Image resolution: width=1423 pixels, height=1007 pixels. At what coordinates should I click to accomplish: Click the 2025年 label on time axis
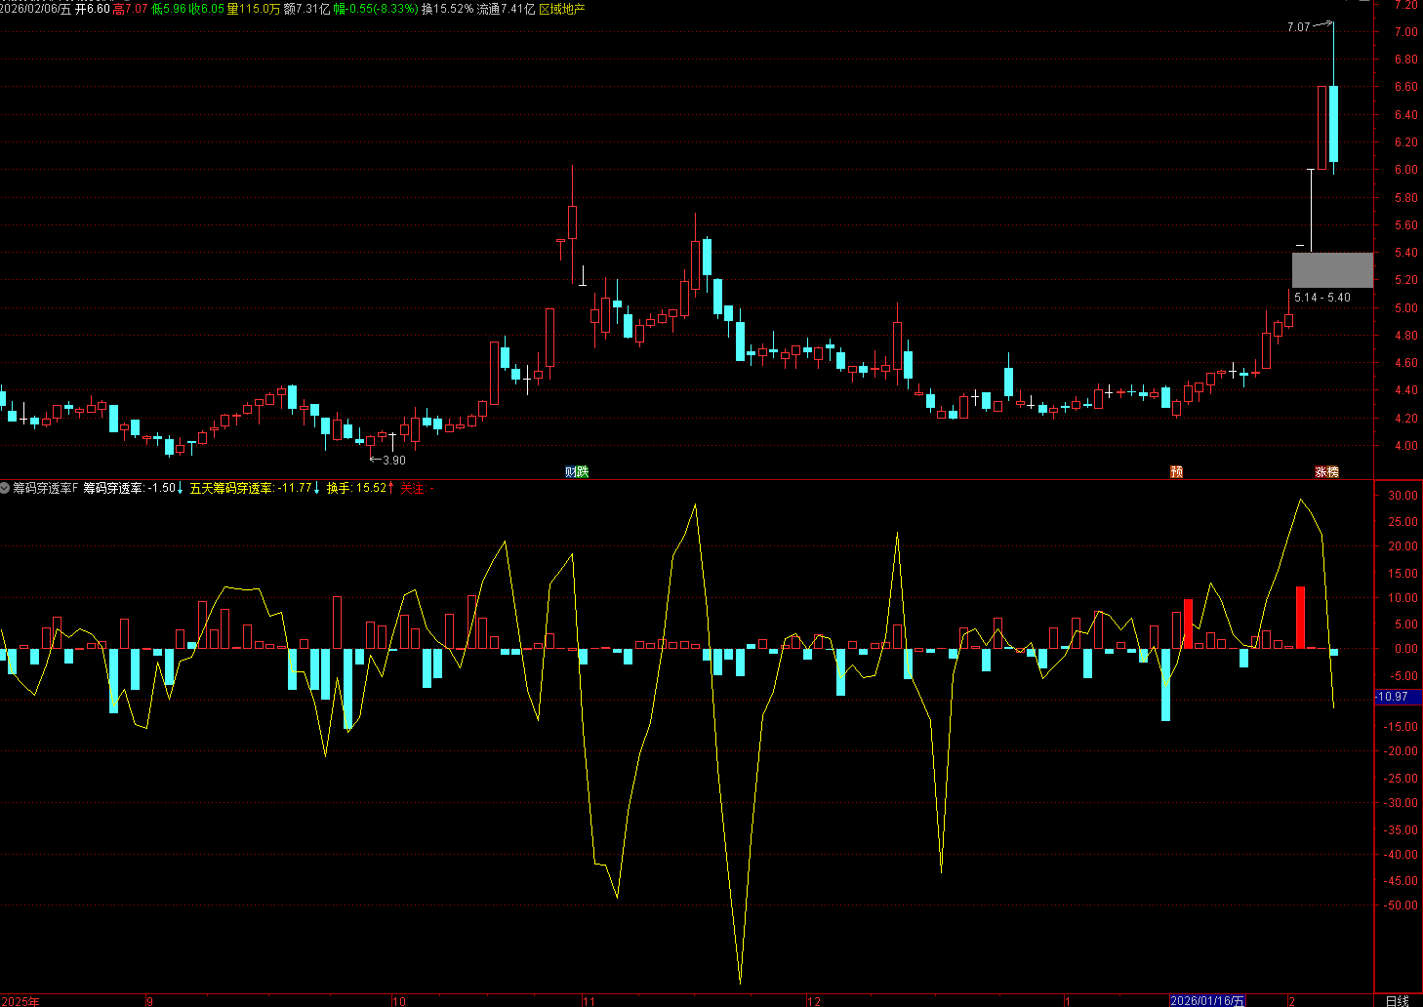(20, 1001)
